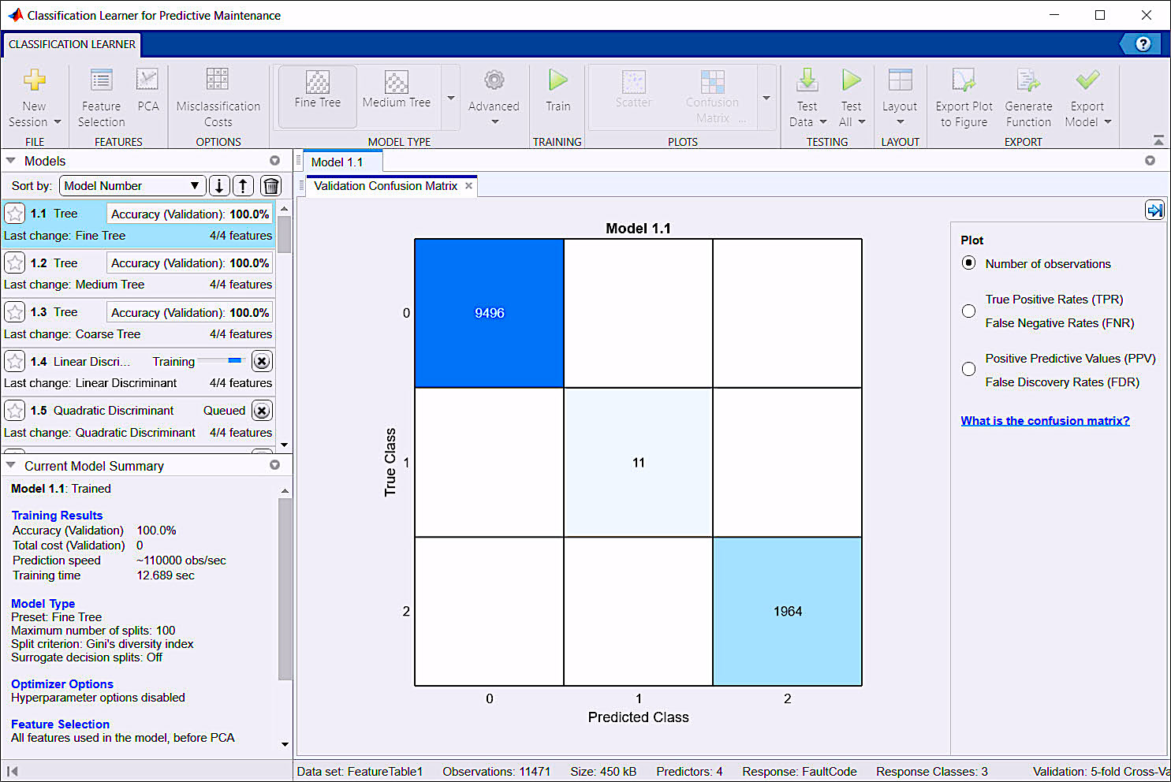This screenshot has height=782, width=1171.
Task: Go to the first item with the status bar arrow
Action: [x=12, y=772]
